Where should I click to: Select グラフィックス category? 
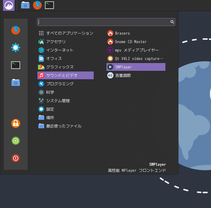click(65, 67)
